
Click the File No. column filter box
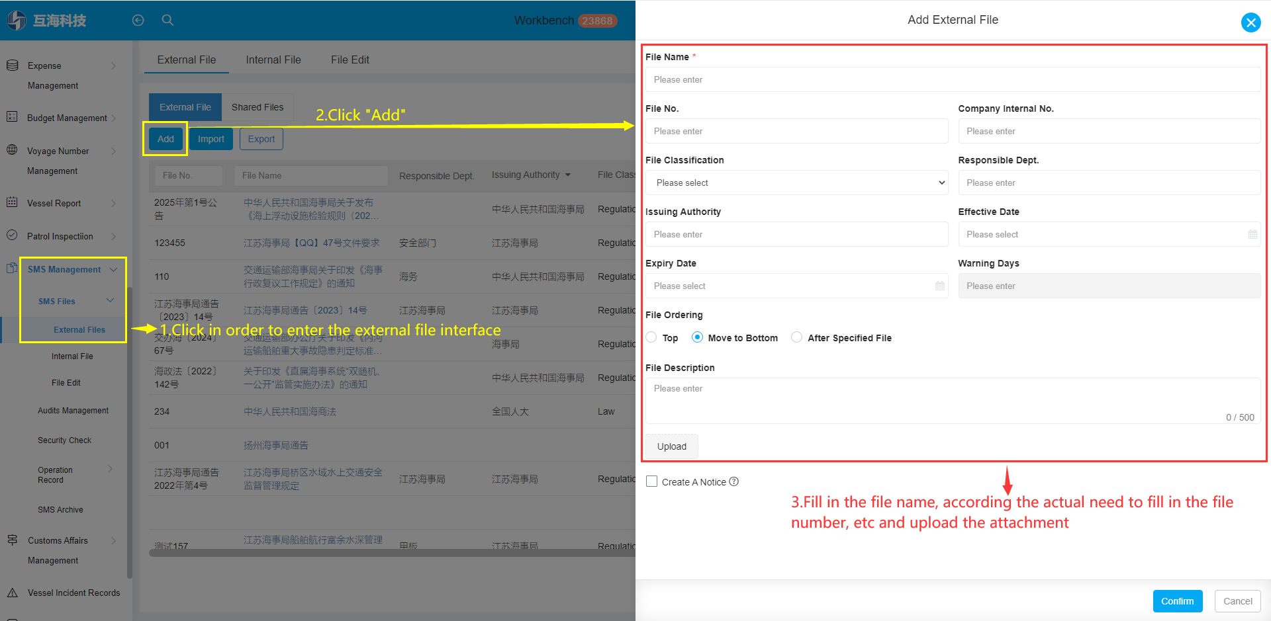189,175
